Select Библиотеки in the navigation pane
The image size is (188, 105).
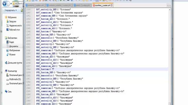[11, 38]
